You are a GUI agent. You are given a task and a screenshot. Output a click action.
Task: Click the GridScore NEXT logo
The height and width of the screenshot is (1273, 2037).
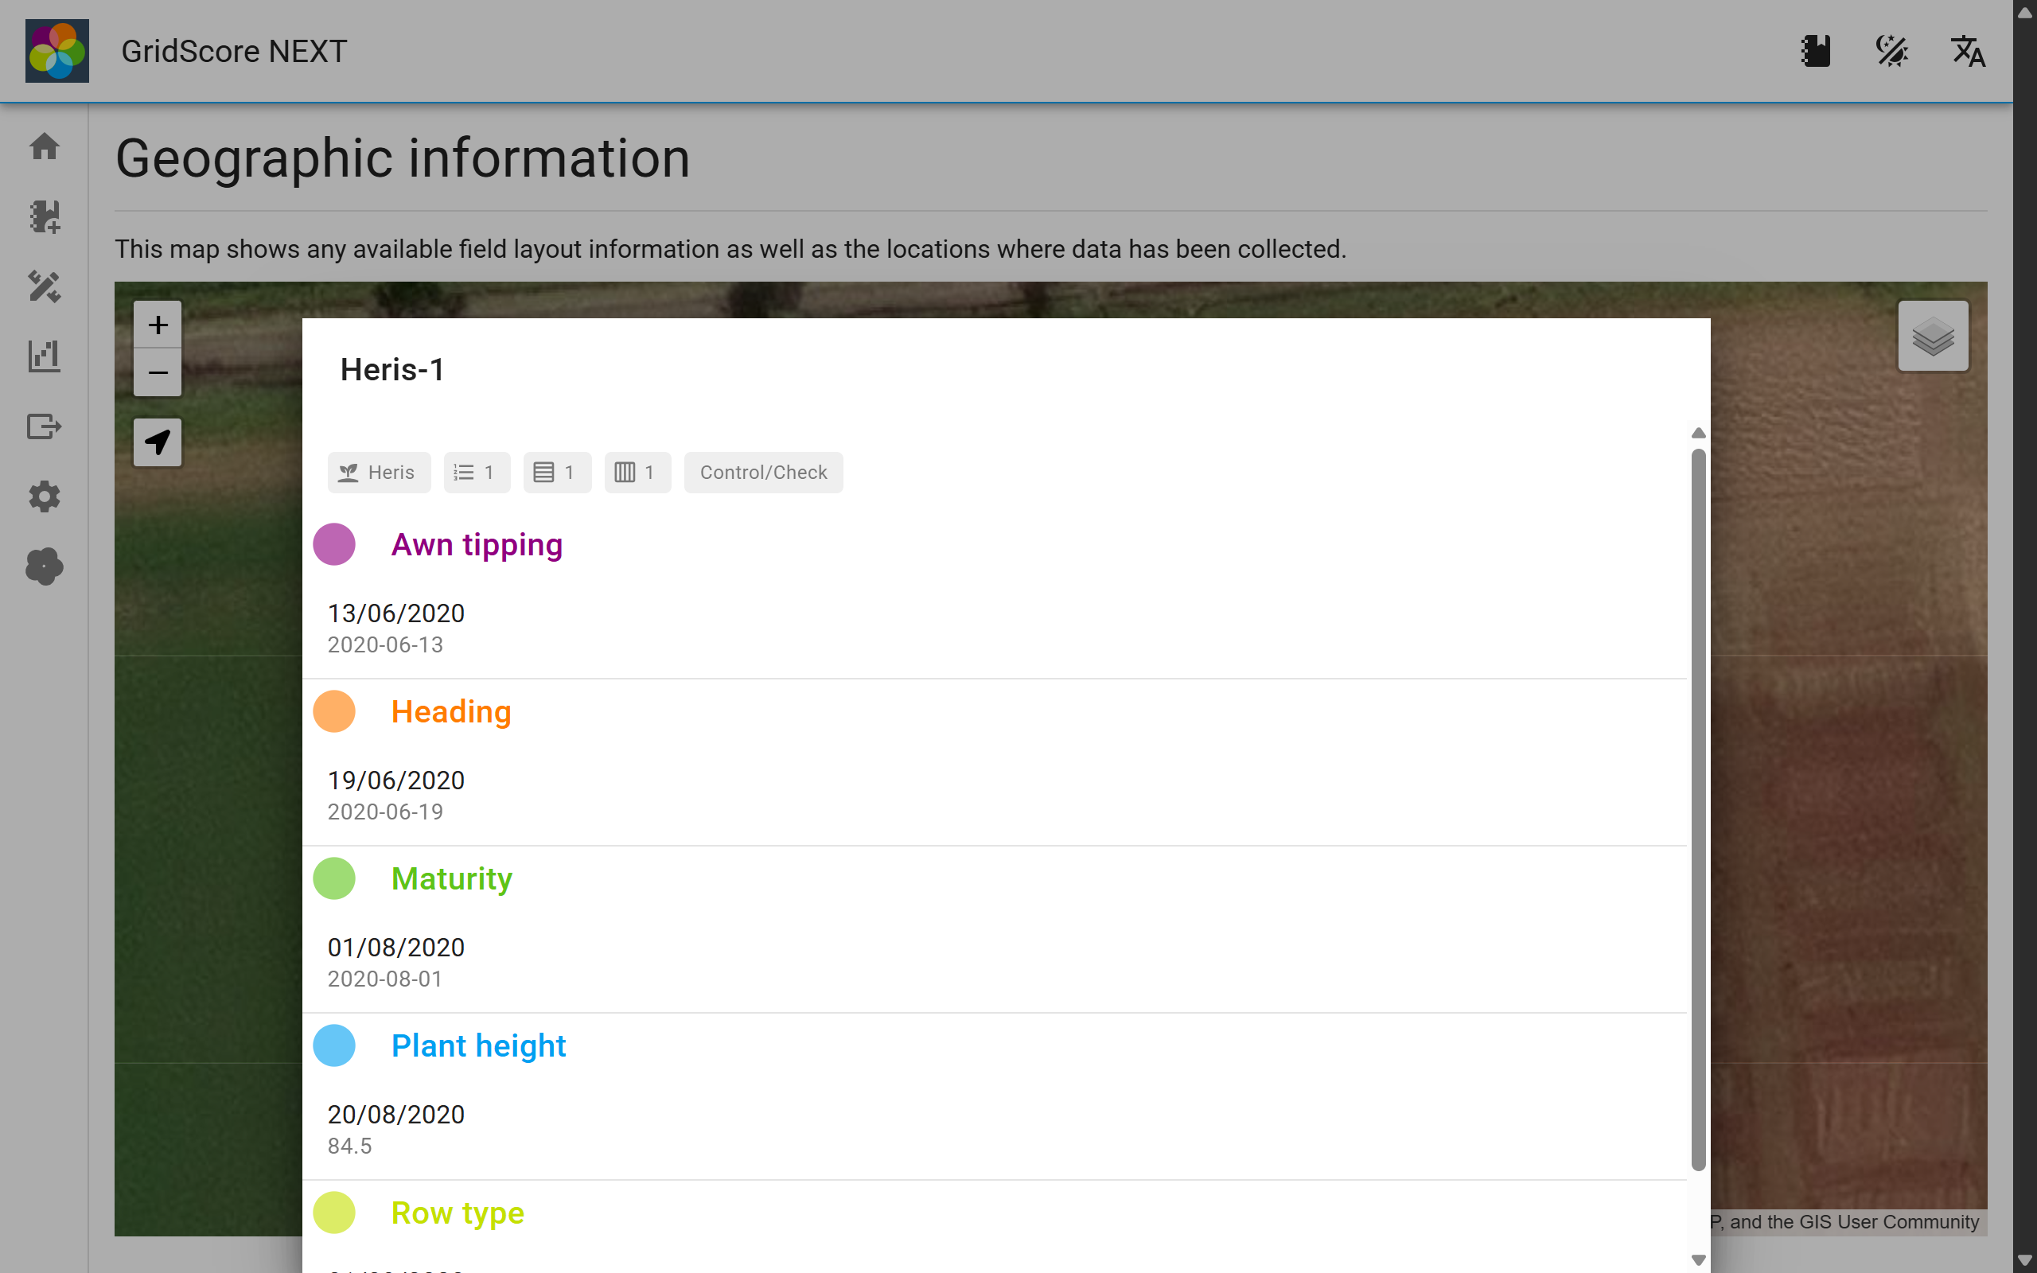(x=57, y=52)
